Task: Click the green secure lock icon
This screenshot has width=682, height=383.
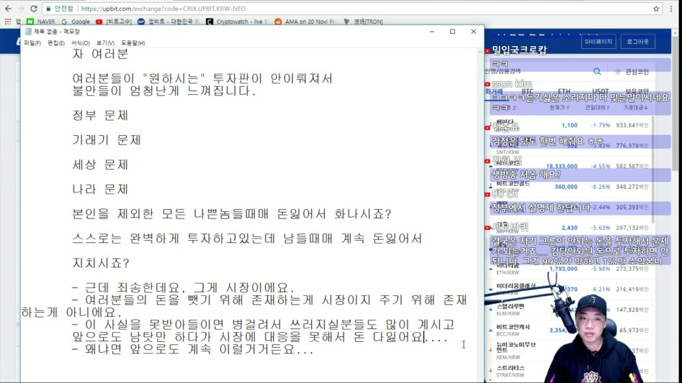Action: click(49, 8)
